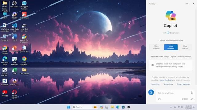Open the notification bell
197x110 pixels.
[194, 107]
